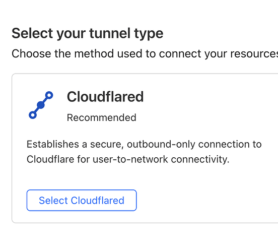Click the word 'method' in the subtitle
This screenshot has height=252, width=278.
tap(94, 53)
